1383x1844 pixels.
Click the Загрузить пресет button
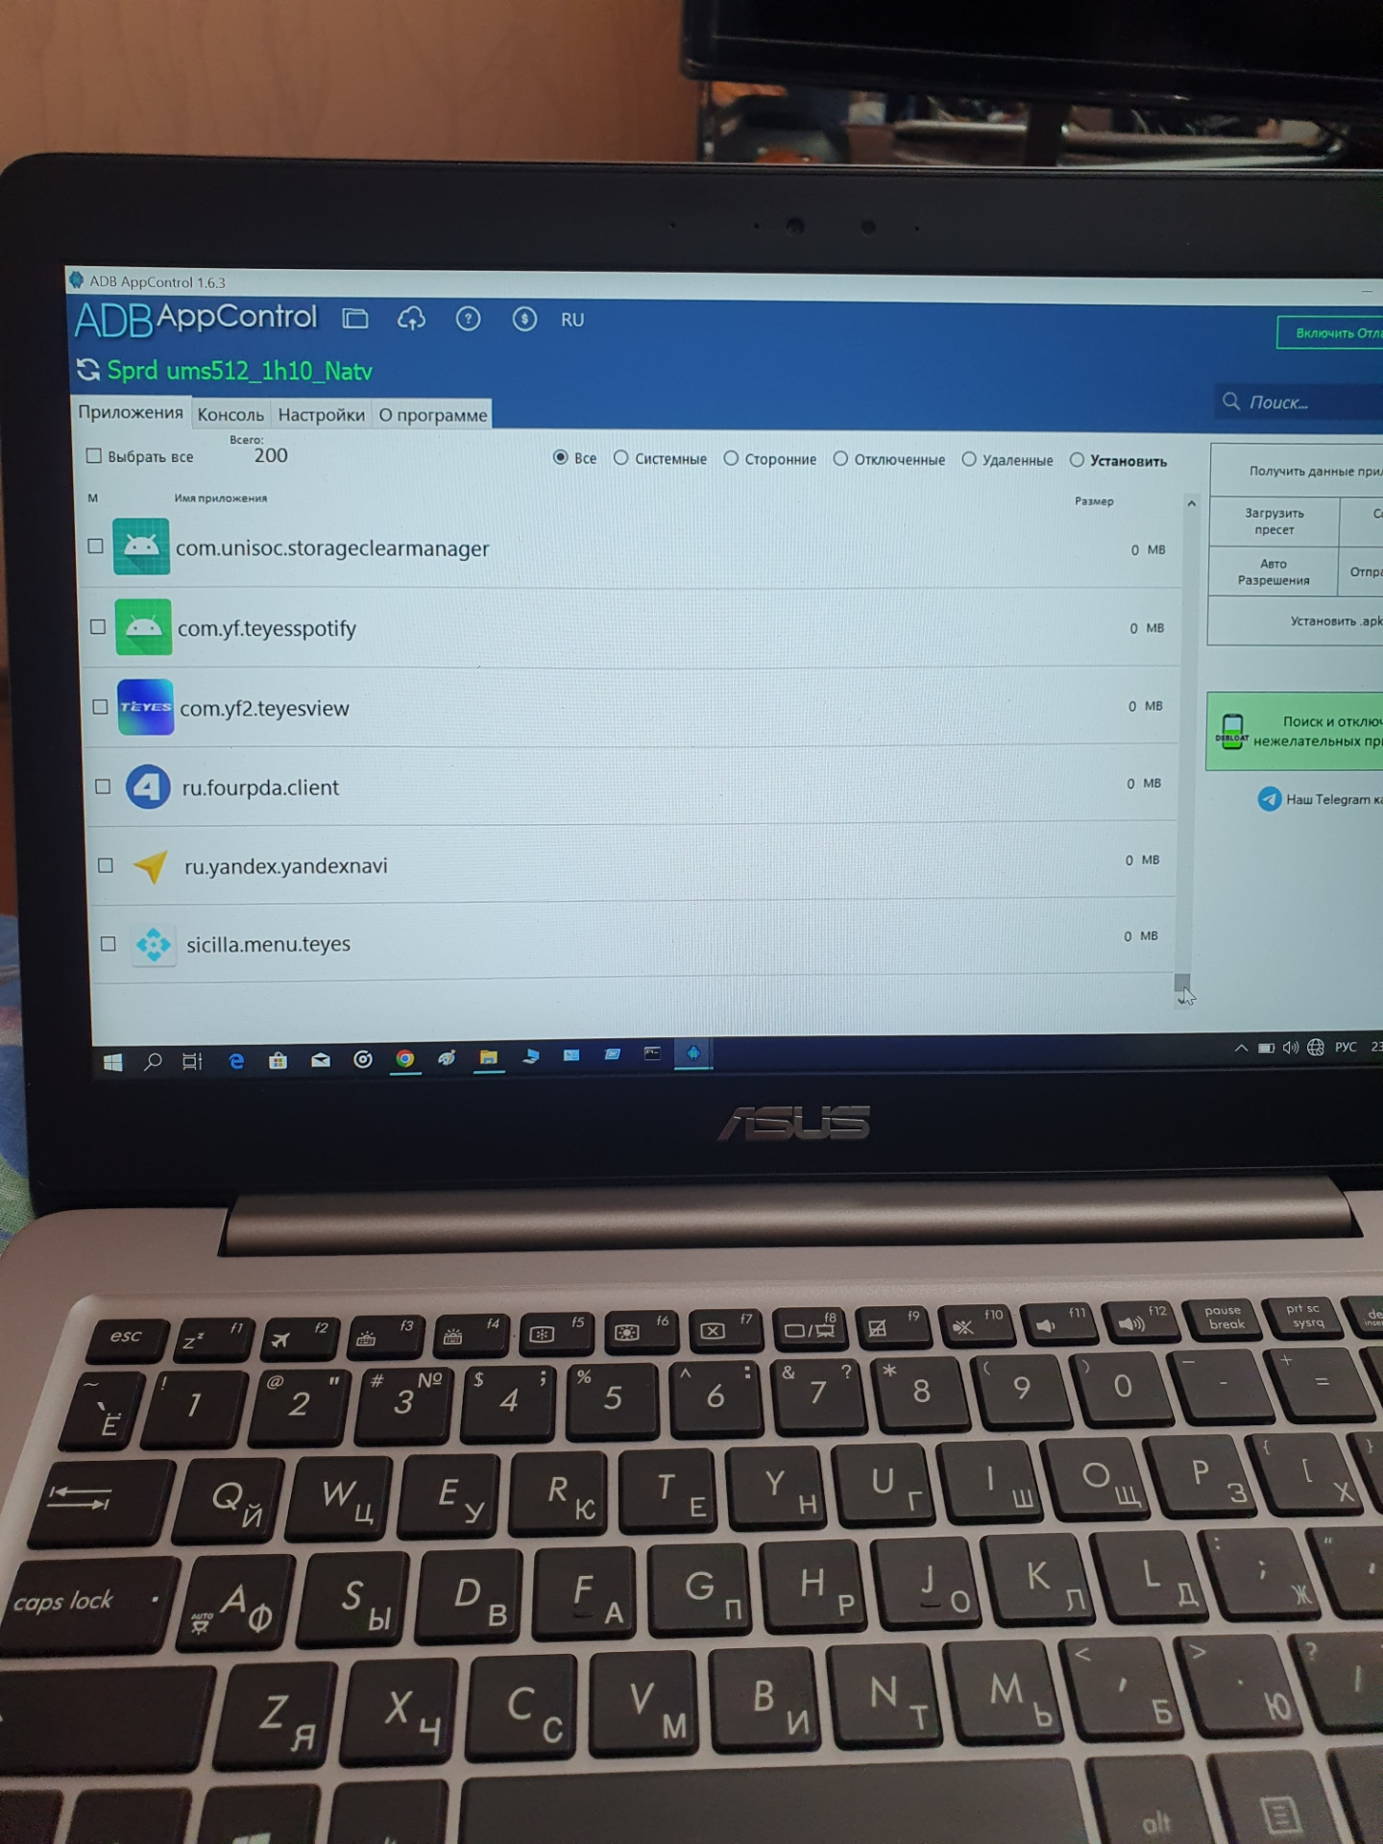click(1274, 522)
